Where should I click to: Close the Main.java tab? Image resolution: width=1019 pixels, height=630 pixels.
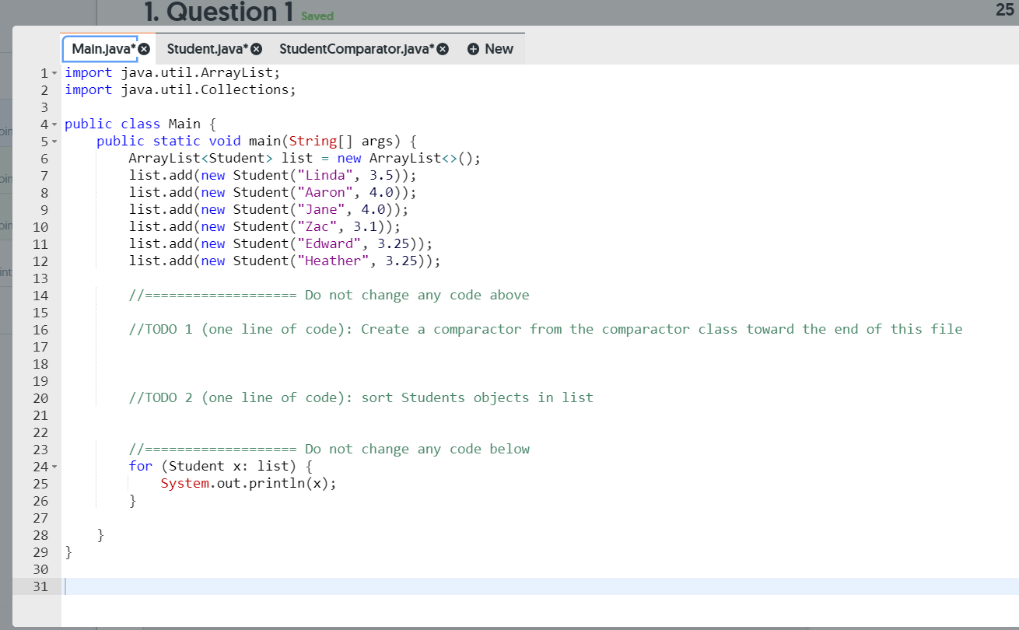pyautogui.click(x=144, y=47)
